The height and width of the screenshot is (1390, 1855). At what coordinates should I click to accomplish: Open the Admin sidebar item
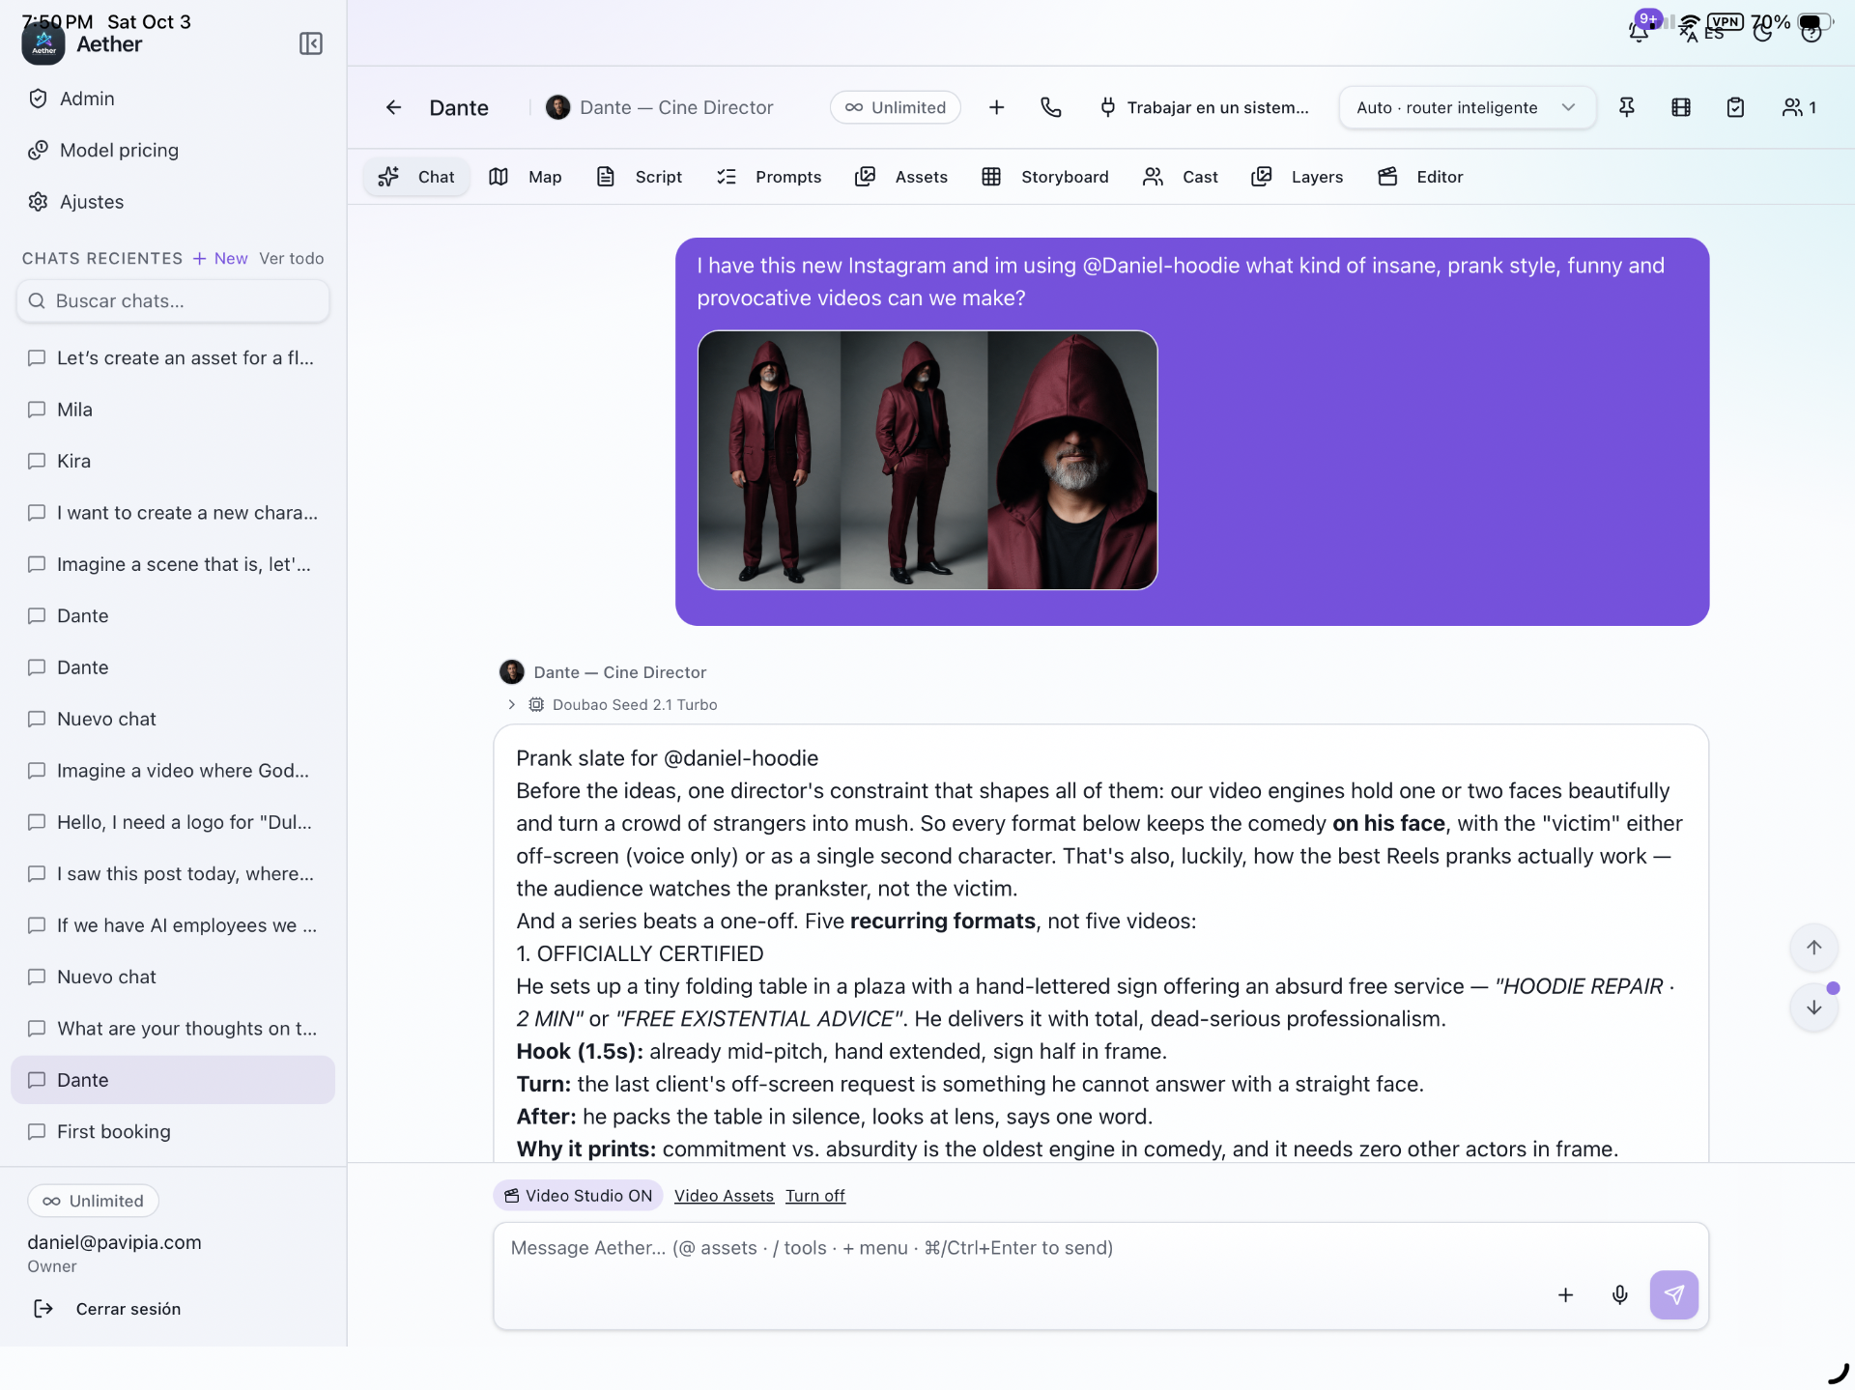(87, 99)
